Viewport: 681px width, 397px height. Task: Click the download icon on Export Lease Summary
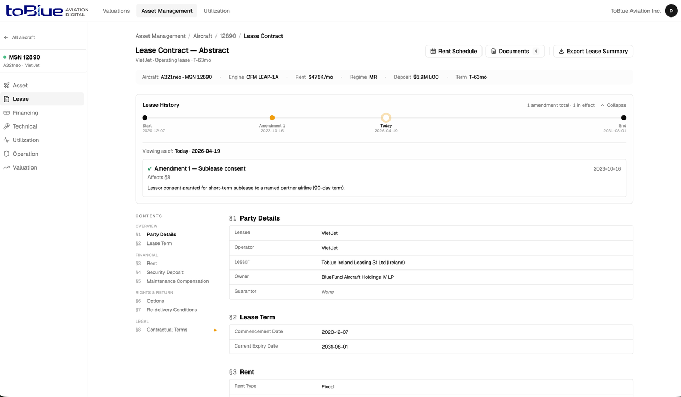coord(561,52)
